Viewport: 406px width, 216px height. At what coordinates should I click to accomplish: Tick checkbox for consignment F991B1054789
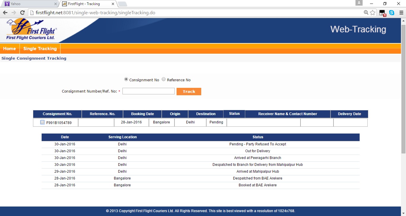(43, 122)
